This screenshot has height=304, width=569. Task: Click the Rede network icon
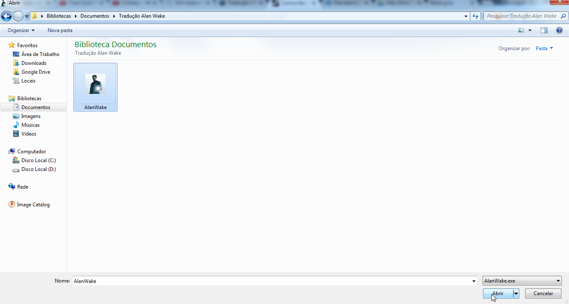[x=12, y=187]
